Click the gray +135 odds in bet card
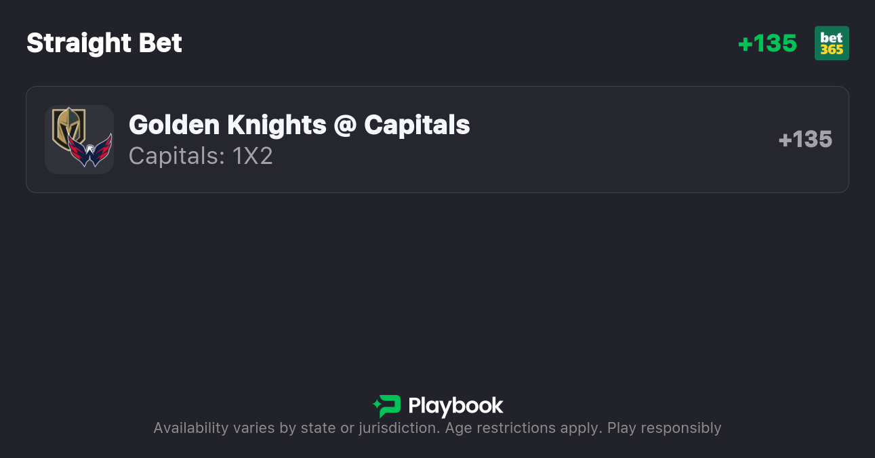875x458 pixels. (805, 140)
